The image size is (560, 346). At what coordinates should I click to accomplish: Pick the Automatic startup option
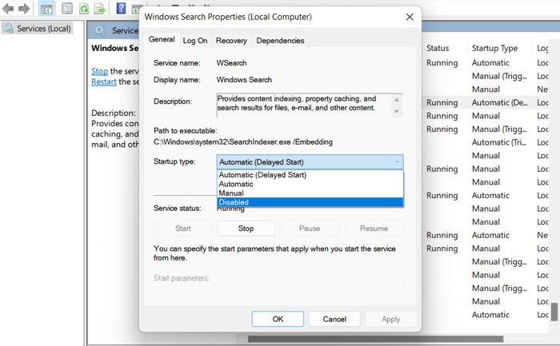click(x=310, y=184)
